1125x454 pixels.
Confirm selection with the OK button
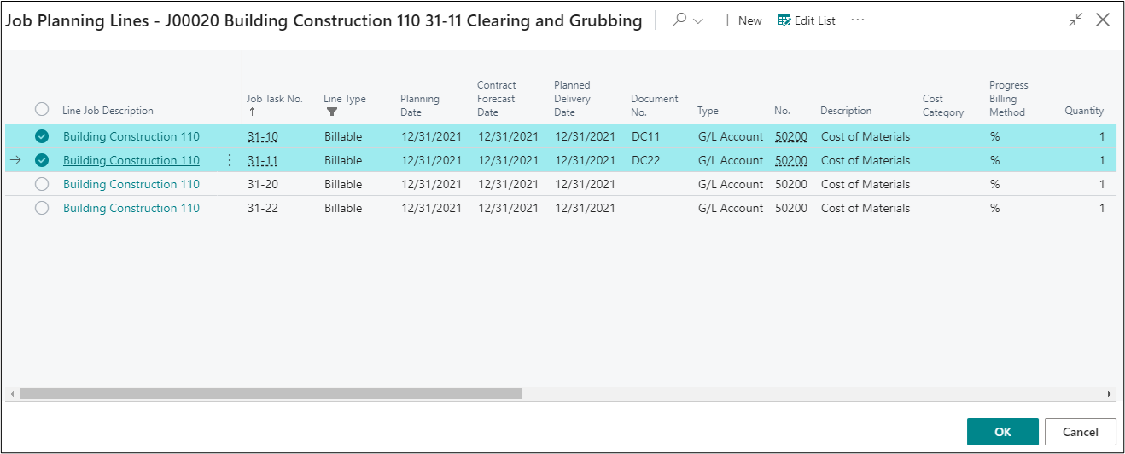pyautogui.click(x=1002, y=432)
